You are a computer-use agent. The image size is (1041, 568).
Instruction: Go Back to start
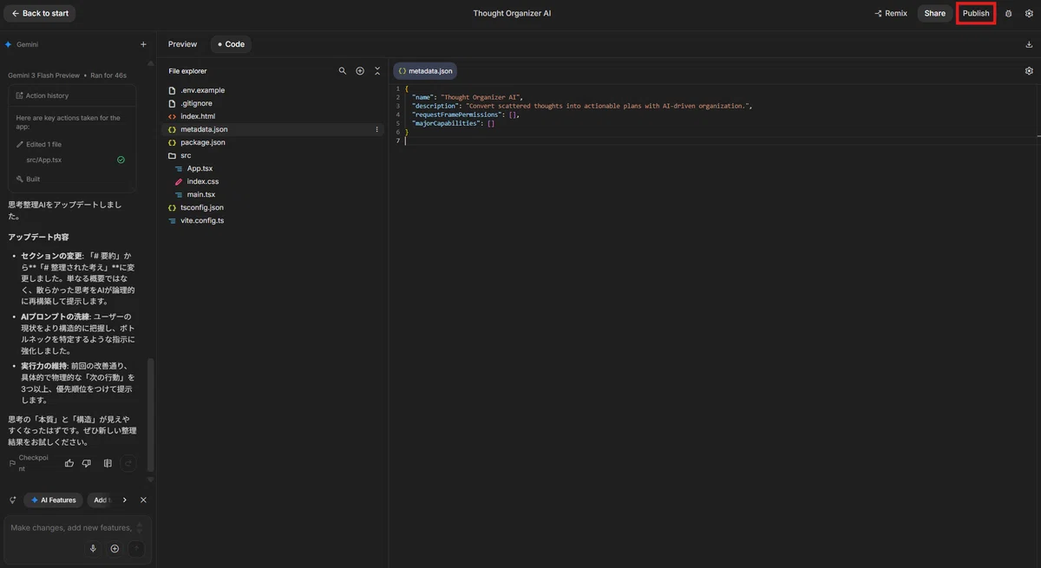tap(40, 14)
